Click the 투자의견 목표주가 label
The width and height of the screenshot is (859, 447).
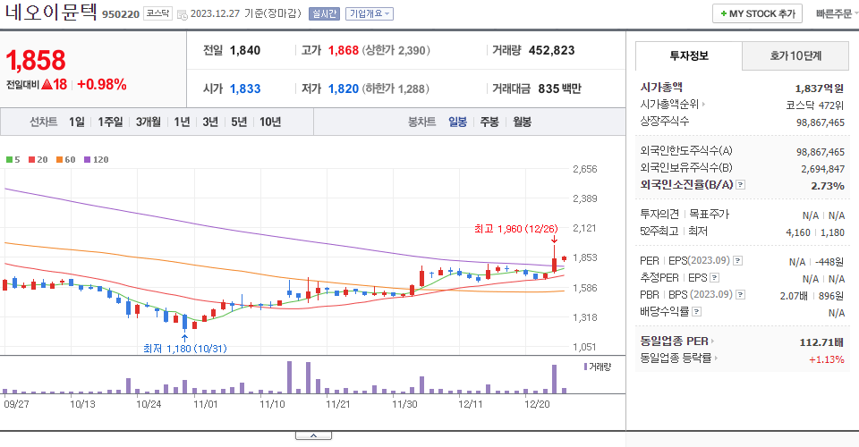pyautogui.click(x=685, y=214)
